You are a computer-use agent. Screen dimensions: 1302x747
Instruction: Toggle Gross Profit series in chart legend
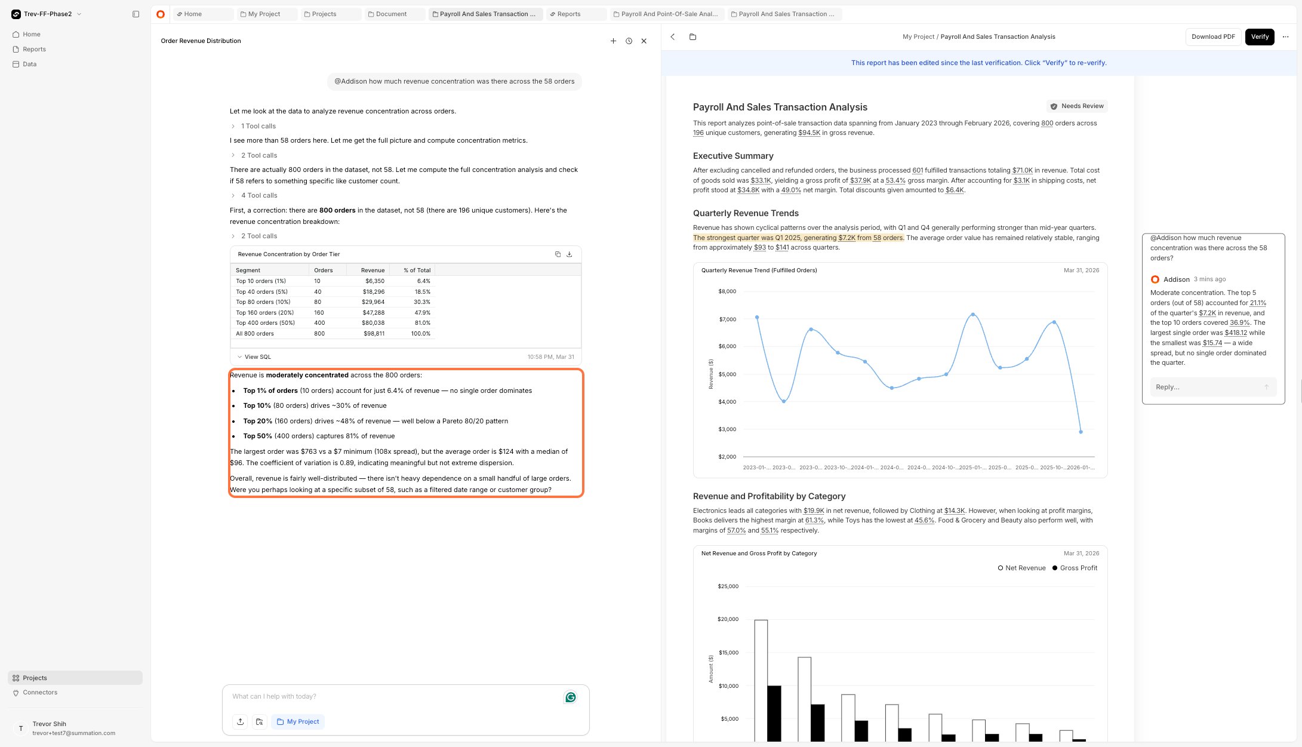[1075, 568]
